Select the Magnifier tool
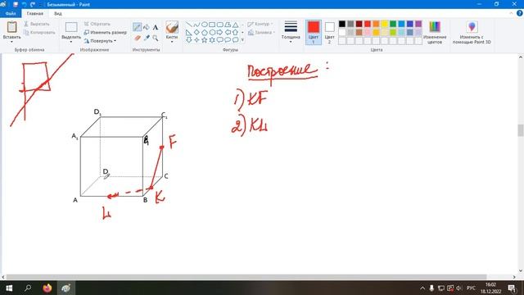 point(156,38)
